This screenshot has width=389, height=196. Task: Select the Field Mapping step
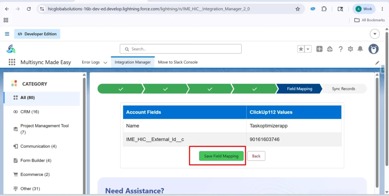(x=299, y=89)
